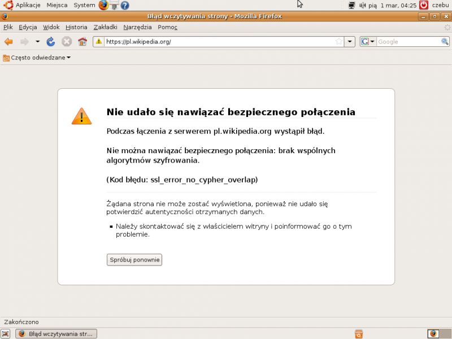
Task: Launch Firefox from the top panel icon
Action: click(103, 5)
